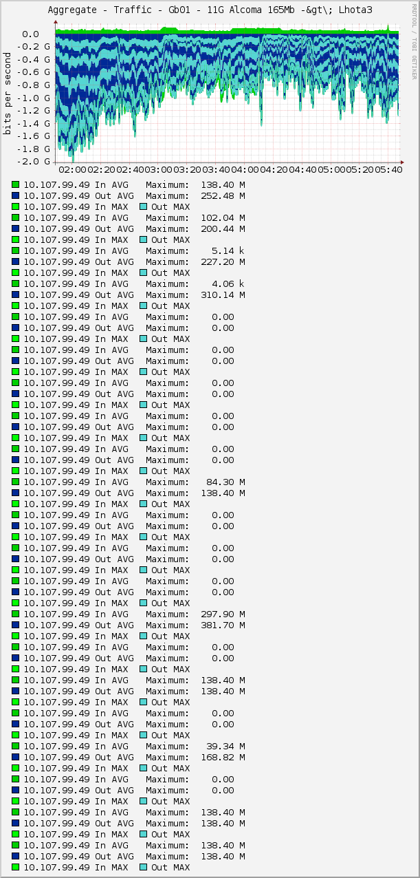
Task: Click the maximum value 227.20 M
Action: click(223, 262)
